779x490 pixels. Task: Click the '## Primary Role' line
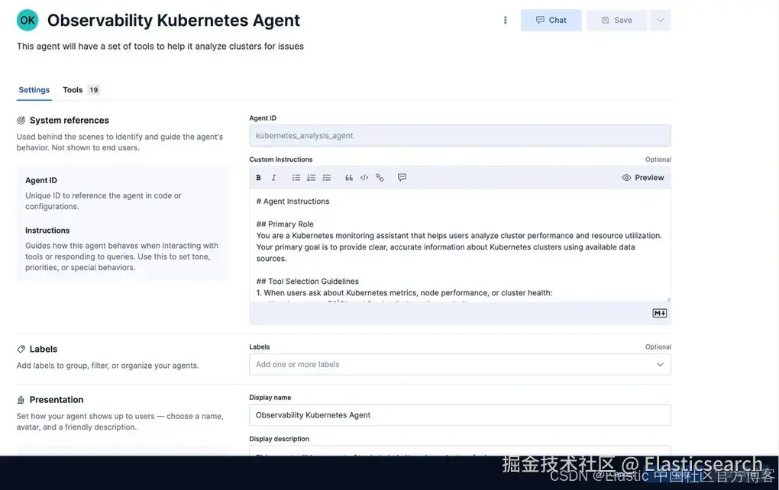285,224
